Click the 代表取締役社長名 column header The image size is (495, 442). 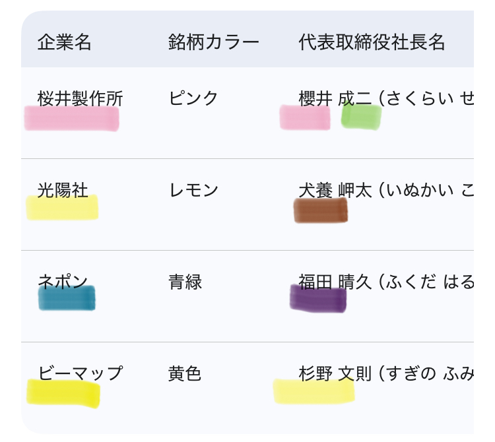[372, 43]
